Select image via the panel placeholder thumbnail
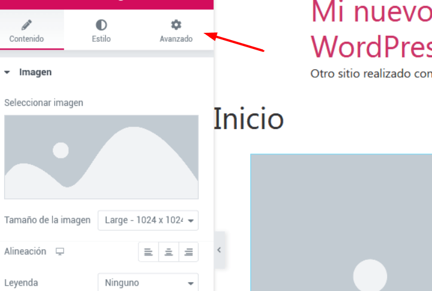Image resolution: width=432 pixels, height=291 pixels. click(x=101, y=157)
